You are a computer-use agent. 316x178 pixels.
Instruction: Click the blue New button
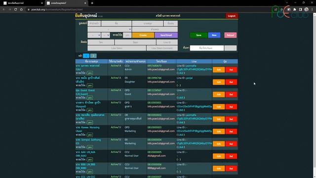click(x=214, y=35)
